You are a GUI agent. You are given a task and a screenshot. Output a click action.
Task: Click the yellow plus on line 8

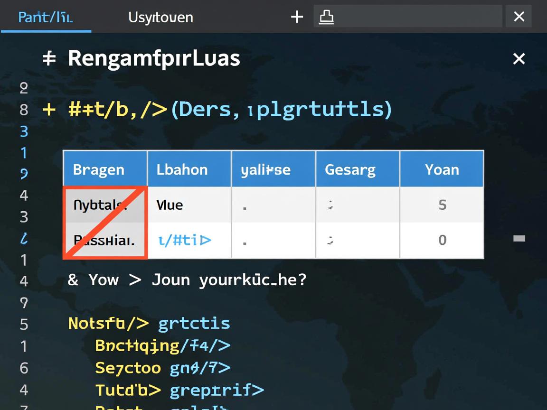(49, 110)
